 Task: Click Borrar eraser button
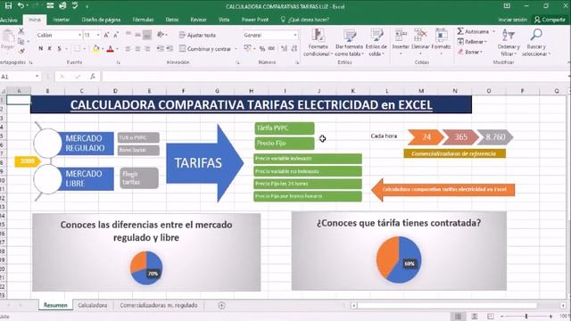click(x=470, y=52)
